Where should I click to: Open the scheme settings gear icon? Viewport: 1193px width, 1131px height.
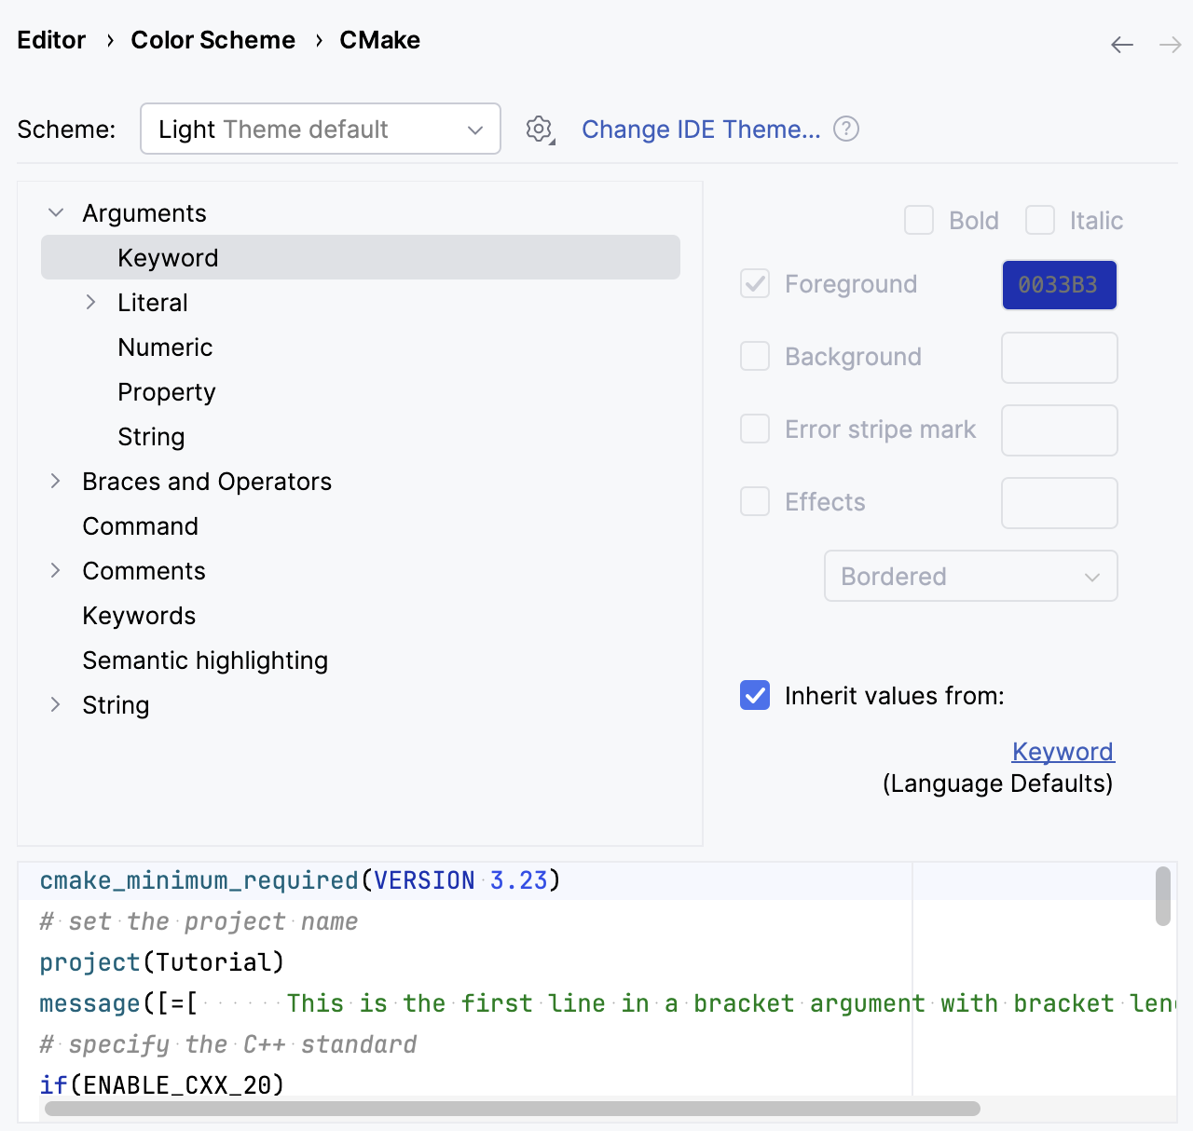click(x=539, y=129)
